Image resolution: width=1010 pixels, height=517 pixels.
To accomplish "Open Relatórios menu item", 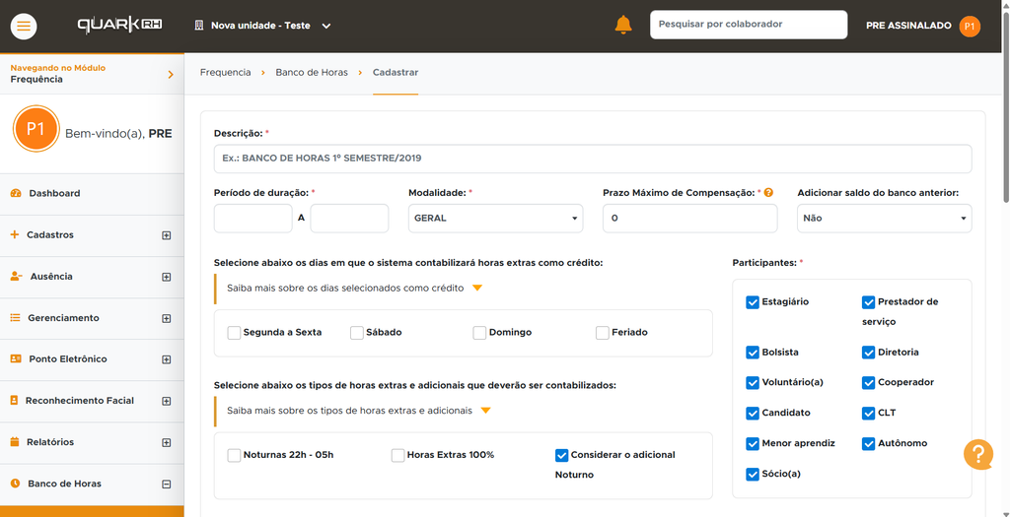I will 92,442.
